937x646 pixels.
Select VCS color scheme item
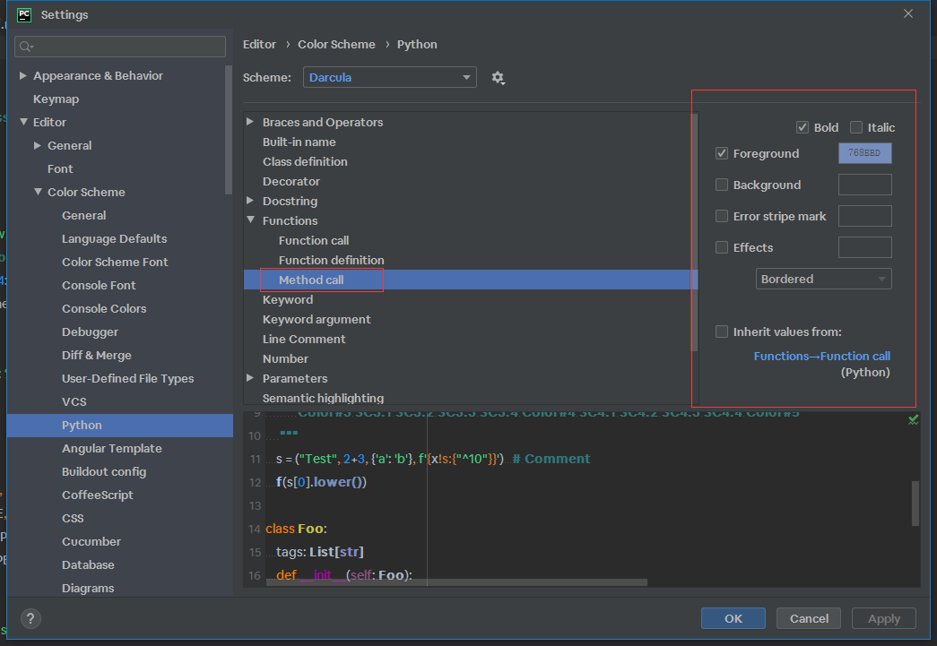[74, 401]
